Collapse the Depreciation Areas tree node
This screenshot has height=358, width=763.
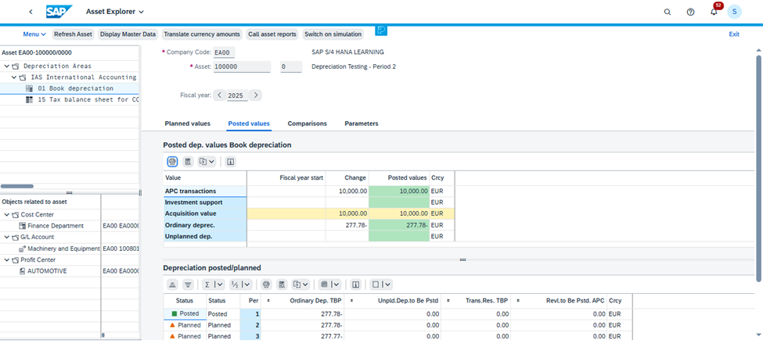click(x=6, y=66)
